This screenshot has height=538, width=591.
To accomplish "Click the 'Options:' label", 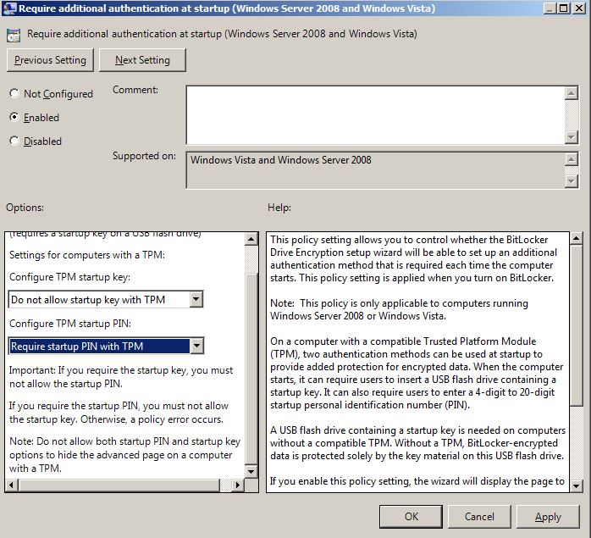I will tap(25, 208).
